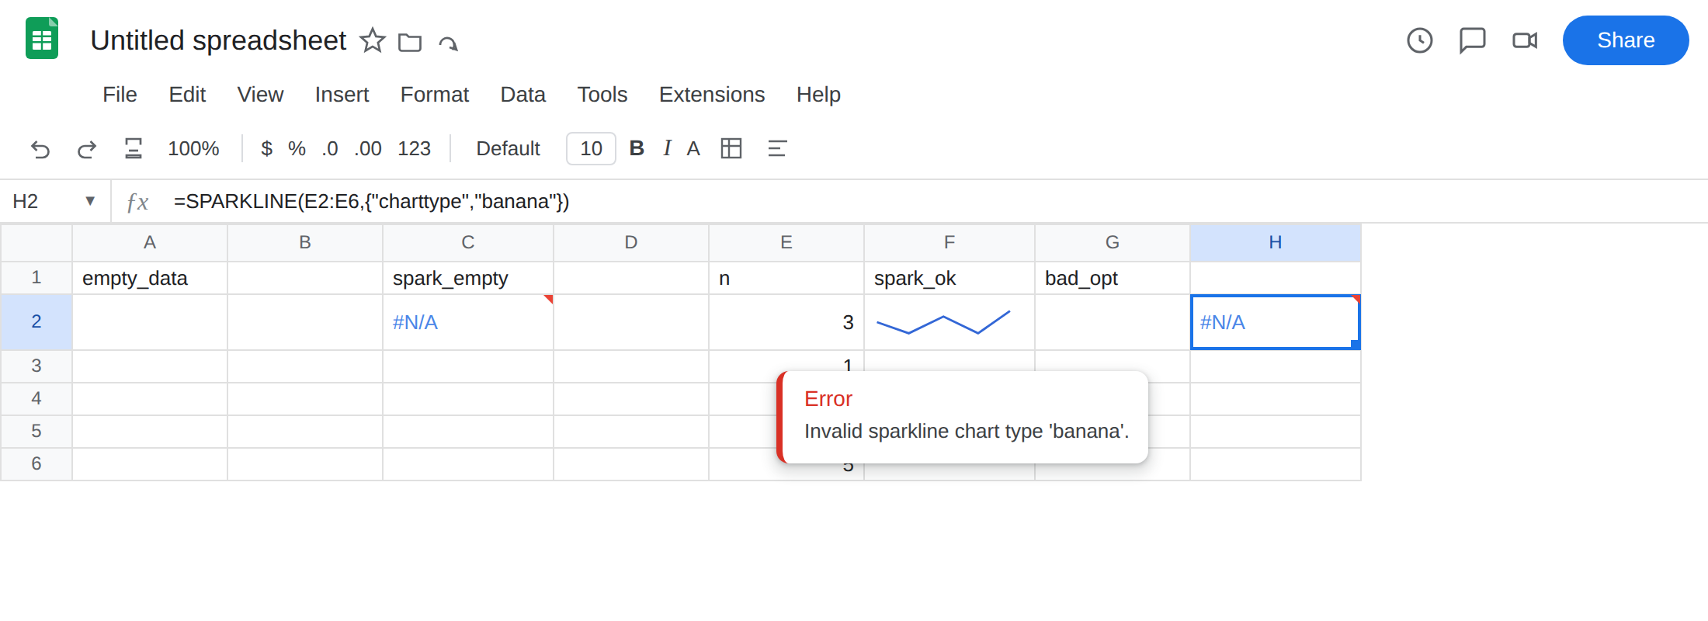The height and width of the screenshot is (621, 1708).
Task: Expand the name box dropdown arrow
Action: pyautogui.click(x=90, y=201)
